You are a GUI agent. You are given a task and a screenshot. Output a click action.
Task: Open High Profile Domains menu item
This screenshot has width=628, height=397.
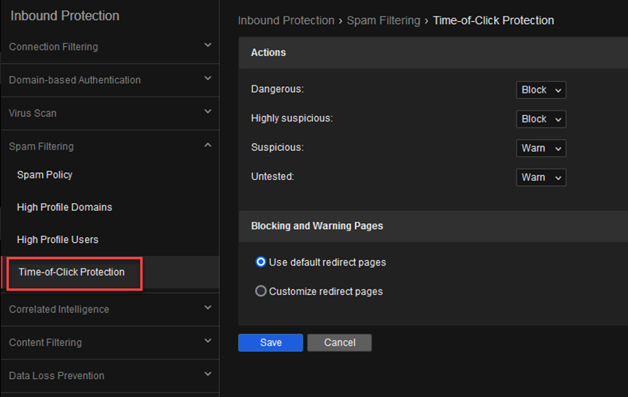(x=65, y=207)
